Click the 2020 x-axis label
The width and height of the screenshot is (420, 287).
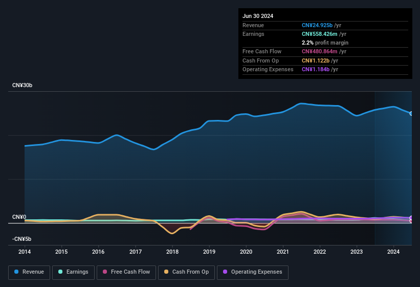[x=246, y=252]
